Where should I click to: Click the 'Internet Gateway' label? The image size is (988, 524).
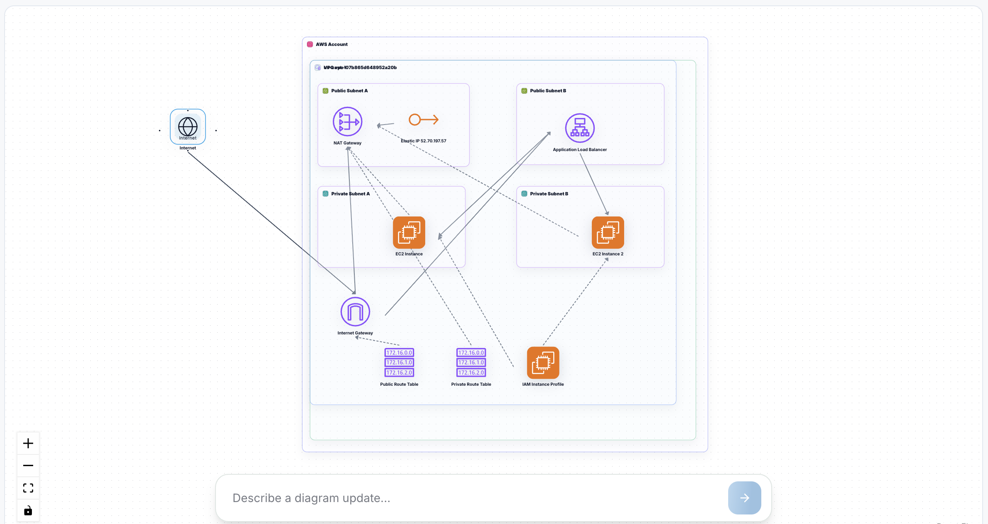[x=355, y=333]
